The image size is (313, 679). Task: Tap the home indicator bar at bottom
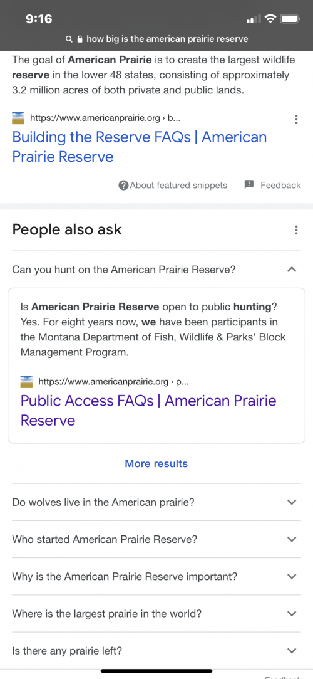(156, 671)
